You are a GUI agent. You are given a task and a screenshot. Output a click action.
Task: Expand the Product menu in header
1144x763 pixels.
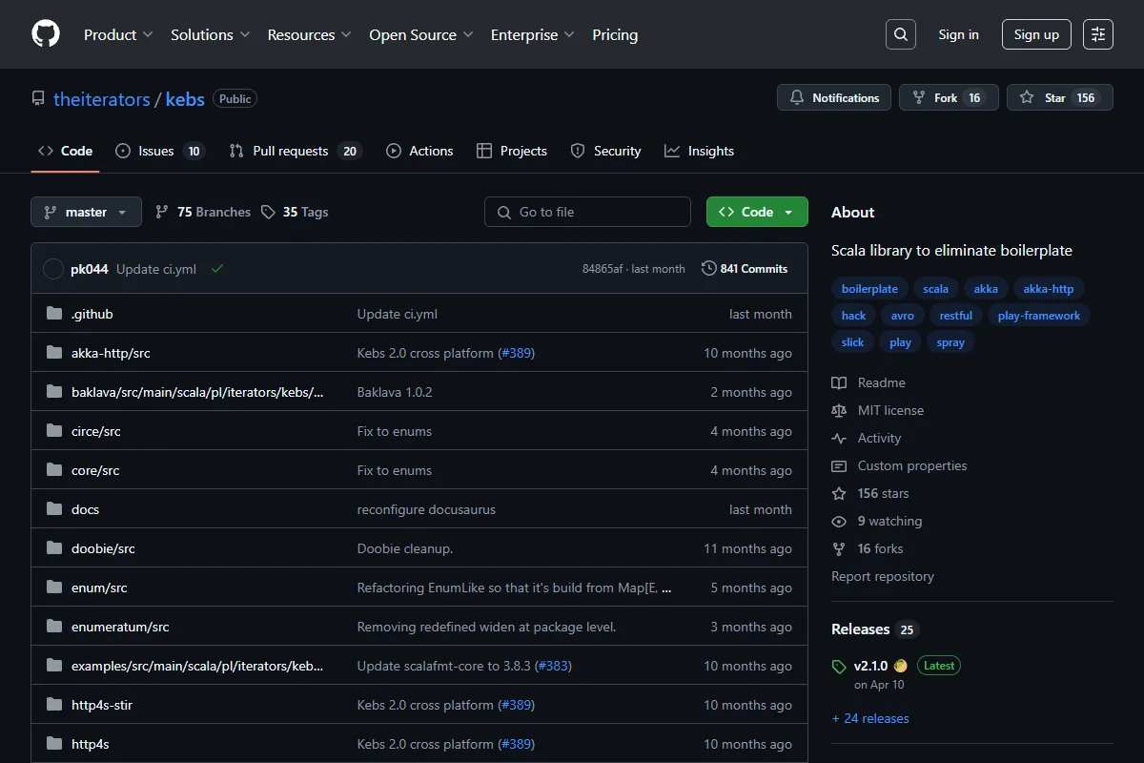pos(118,34)
